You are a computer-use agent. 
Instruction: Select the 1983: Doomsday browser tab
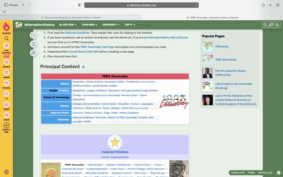(212, 18)
